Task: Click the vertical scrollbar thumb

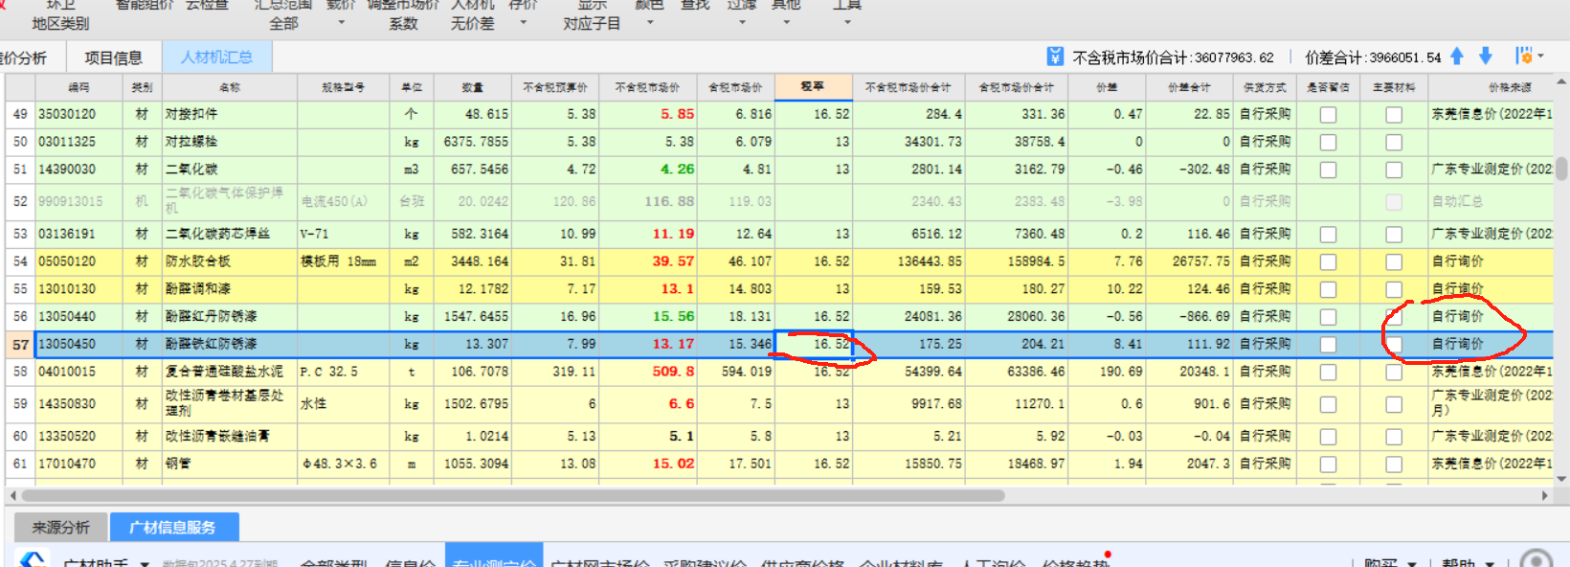Action: pos(1561,169)
